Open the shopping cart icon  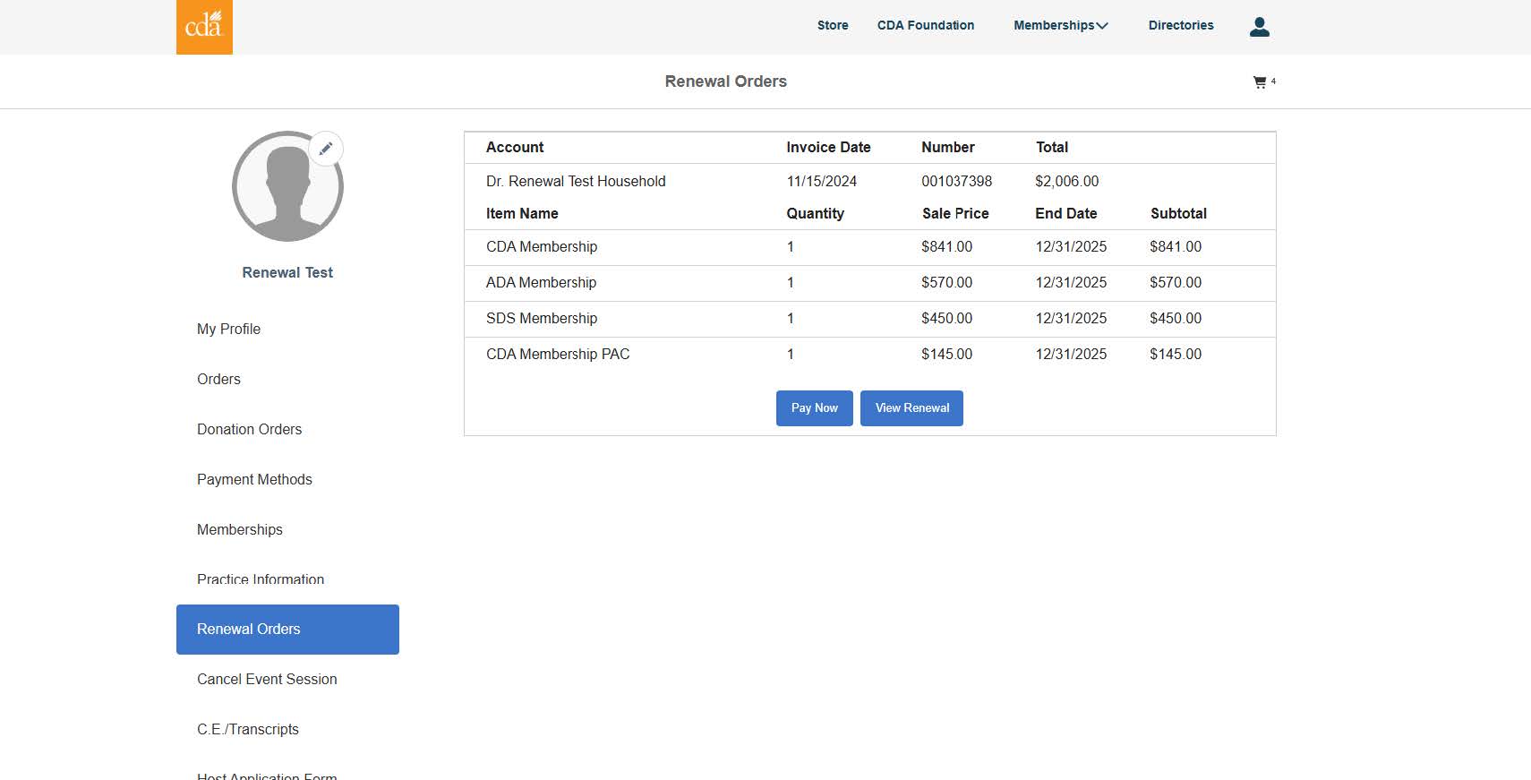1260,82
